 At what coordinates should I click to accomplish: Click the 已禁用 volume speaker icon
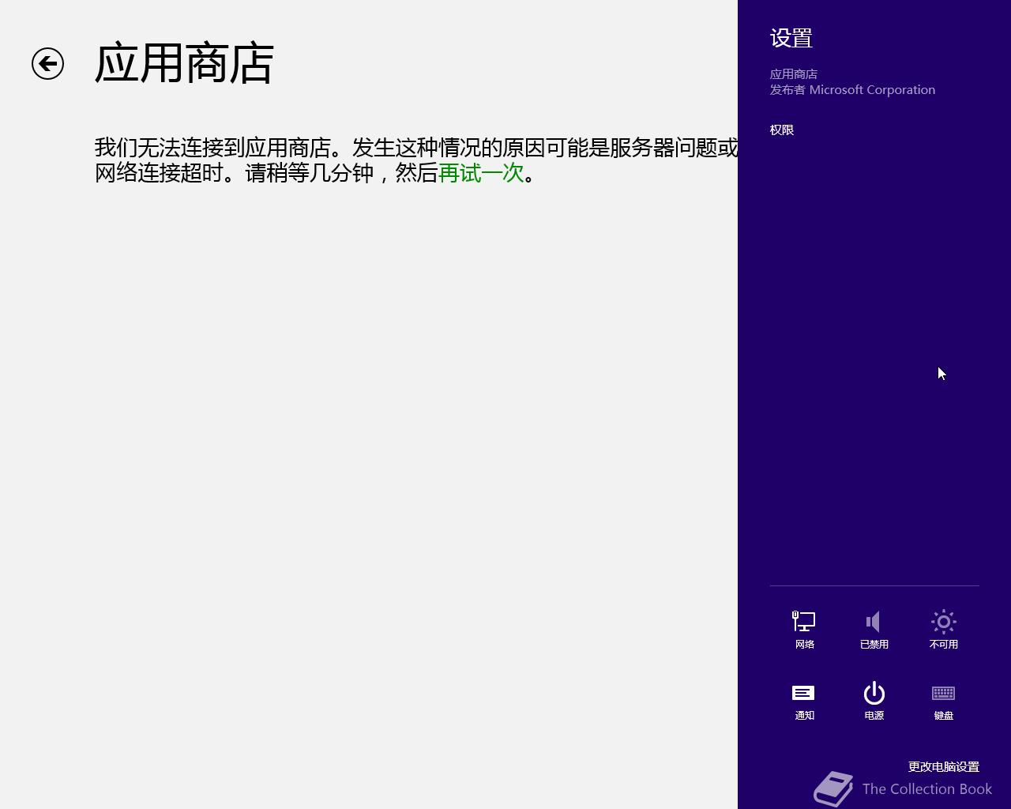tap(874, 630)
